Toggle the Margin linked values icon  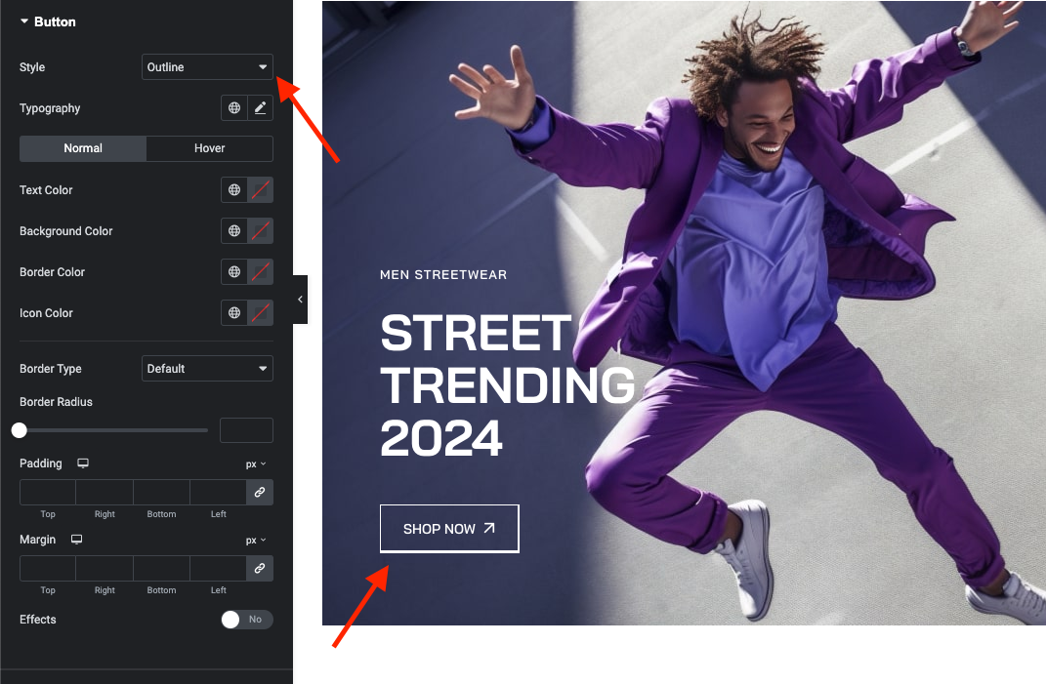point(260,568)
